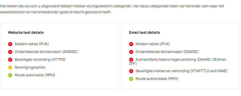Click 'Website test details' heading

pyautogui.click(x=26, y=33)
